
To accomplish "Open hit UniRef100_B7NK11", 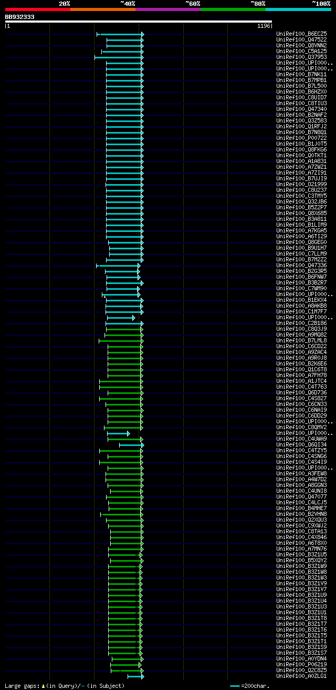I will [301, 74].
